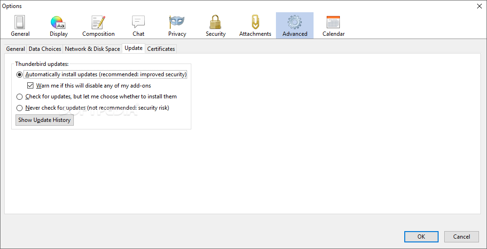Screen dimensions: 487x249
Task: Confirm settings with the OK button
Action: click(421, 237)
